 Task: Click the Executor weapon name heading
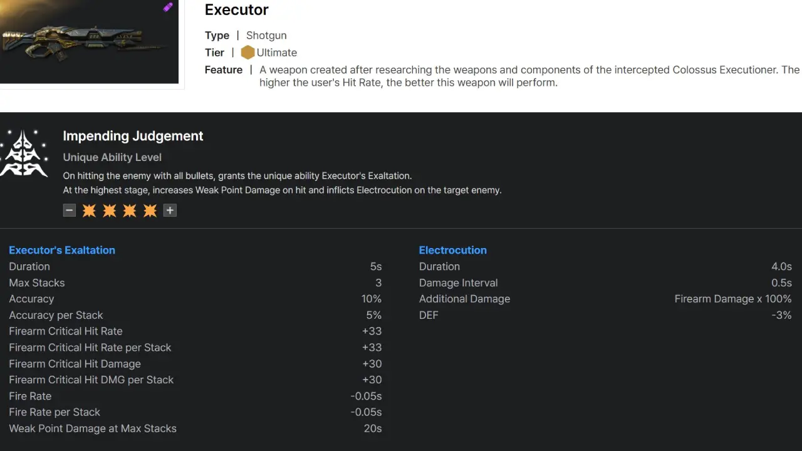236,10
